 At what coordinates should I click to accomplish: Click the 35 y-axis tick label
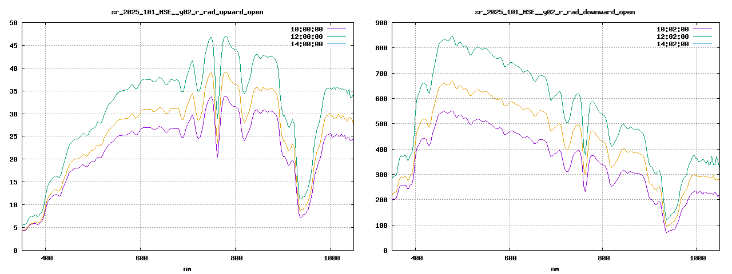pos(13,91)
